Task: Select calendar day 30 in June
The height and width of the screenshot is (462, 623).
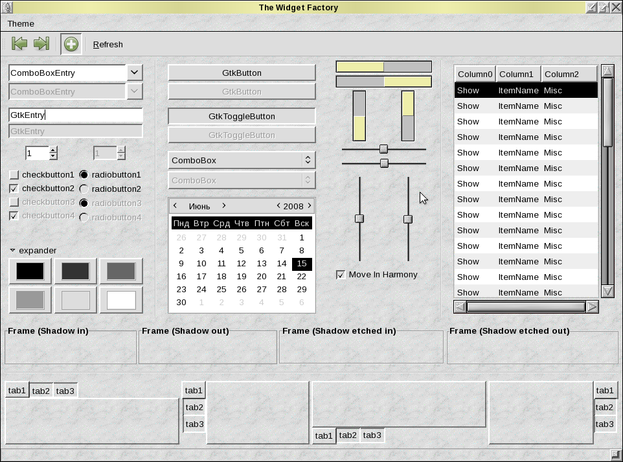Action: (181, 302)
